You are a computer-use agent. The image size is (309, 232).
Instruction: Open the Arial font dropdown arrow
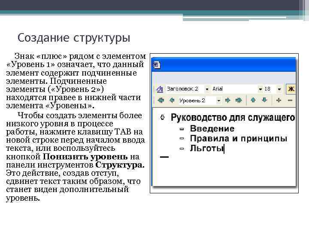(261, 89)
